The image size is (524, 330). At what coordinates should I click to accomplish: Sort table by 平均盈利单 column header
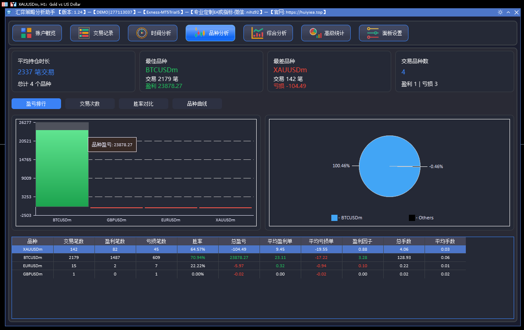pyautogui.click(x=280, y=241)
